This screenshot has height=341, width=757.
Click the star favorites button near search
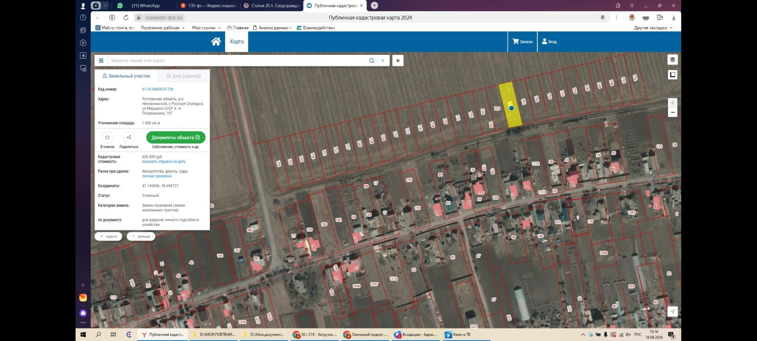[398, 60]
